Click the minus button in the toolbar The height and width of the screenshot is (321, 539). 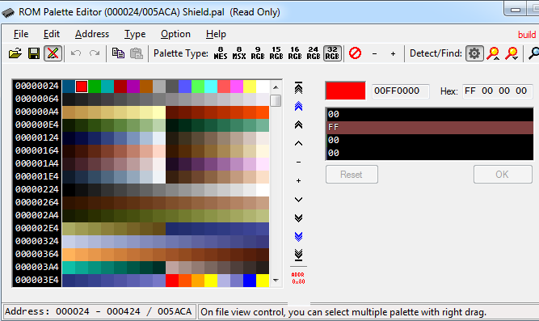pos(374,53)
